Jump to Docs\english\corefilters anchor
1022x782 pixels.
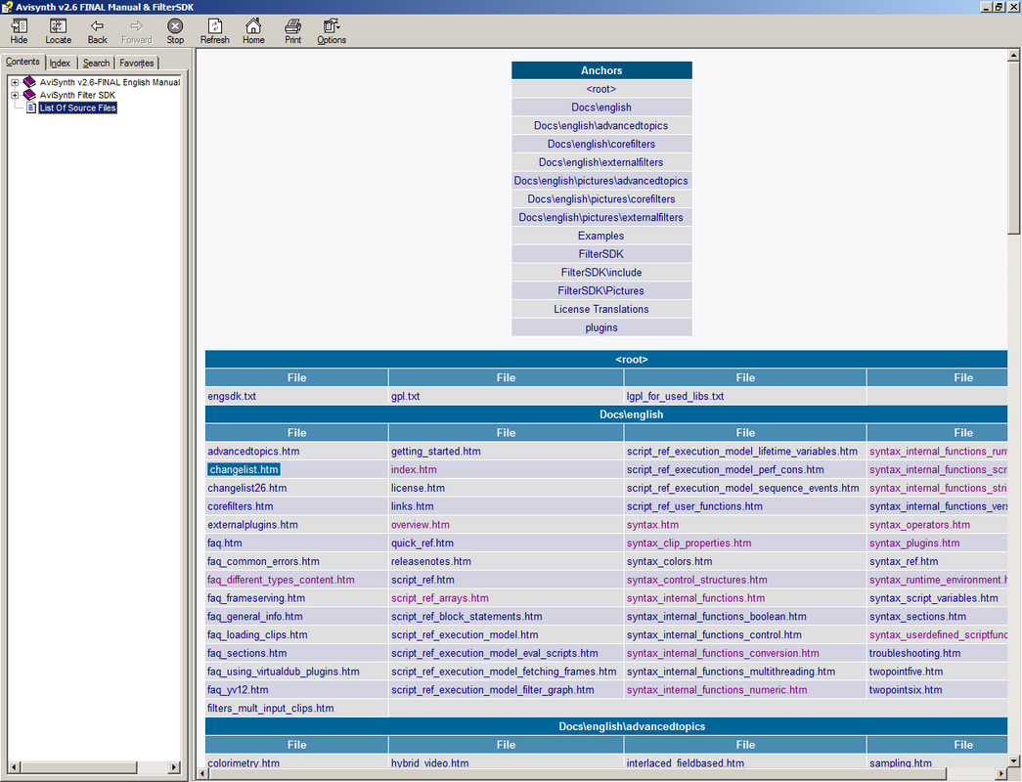600,144
